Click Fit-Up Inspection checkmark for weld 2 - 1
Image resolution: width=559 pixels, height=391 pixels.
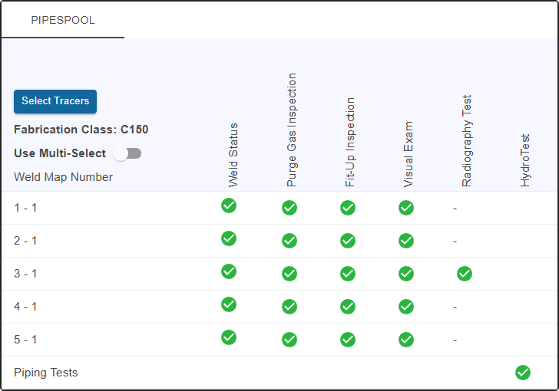[348, 241]
